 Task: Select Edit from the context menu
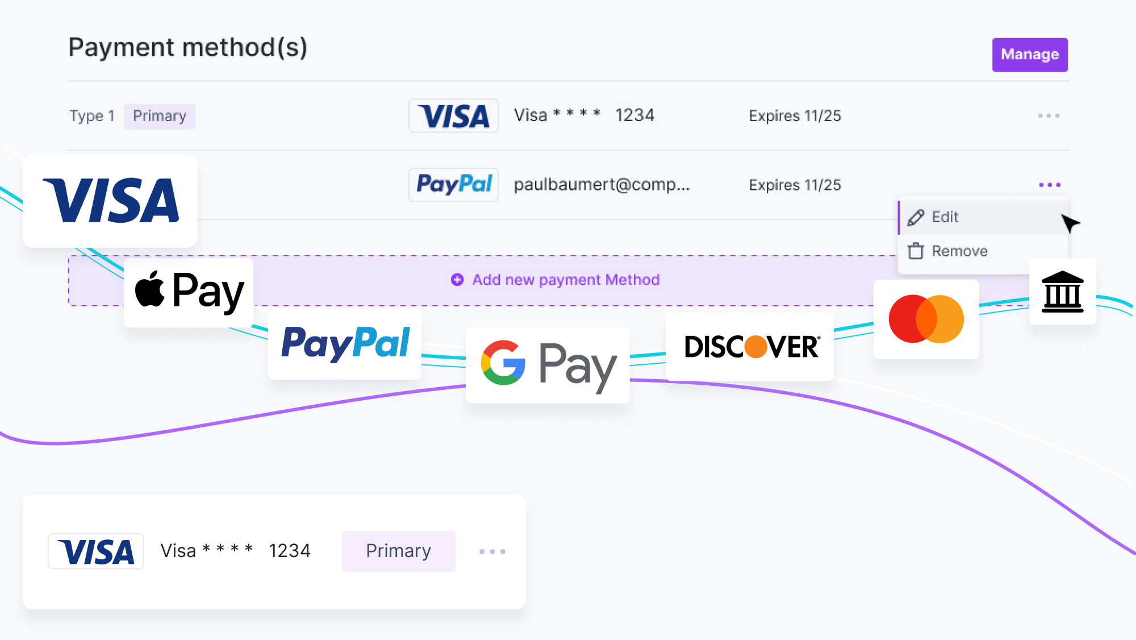[x=945, y=217]
